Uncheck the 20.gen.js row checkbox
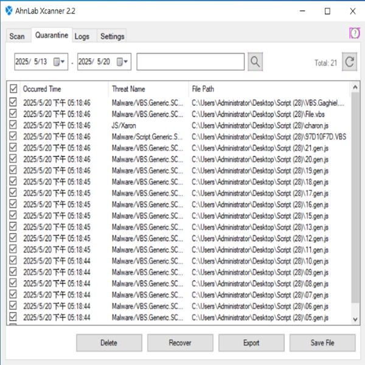The height and width of the screenshot is (365, 365). point(13,159)
